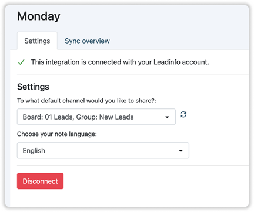The image size is (254, 212).
Task: Click the Monday page title
Action: click(39, 16)
